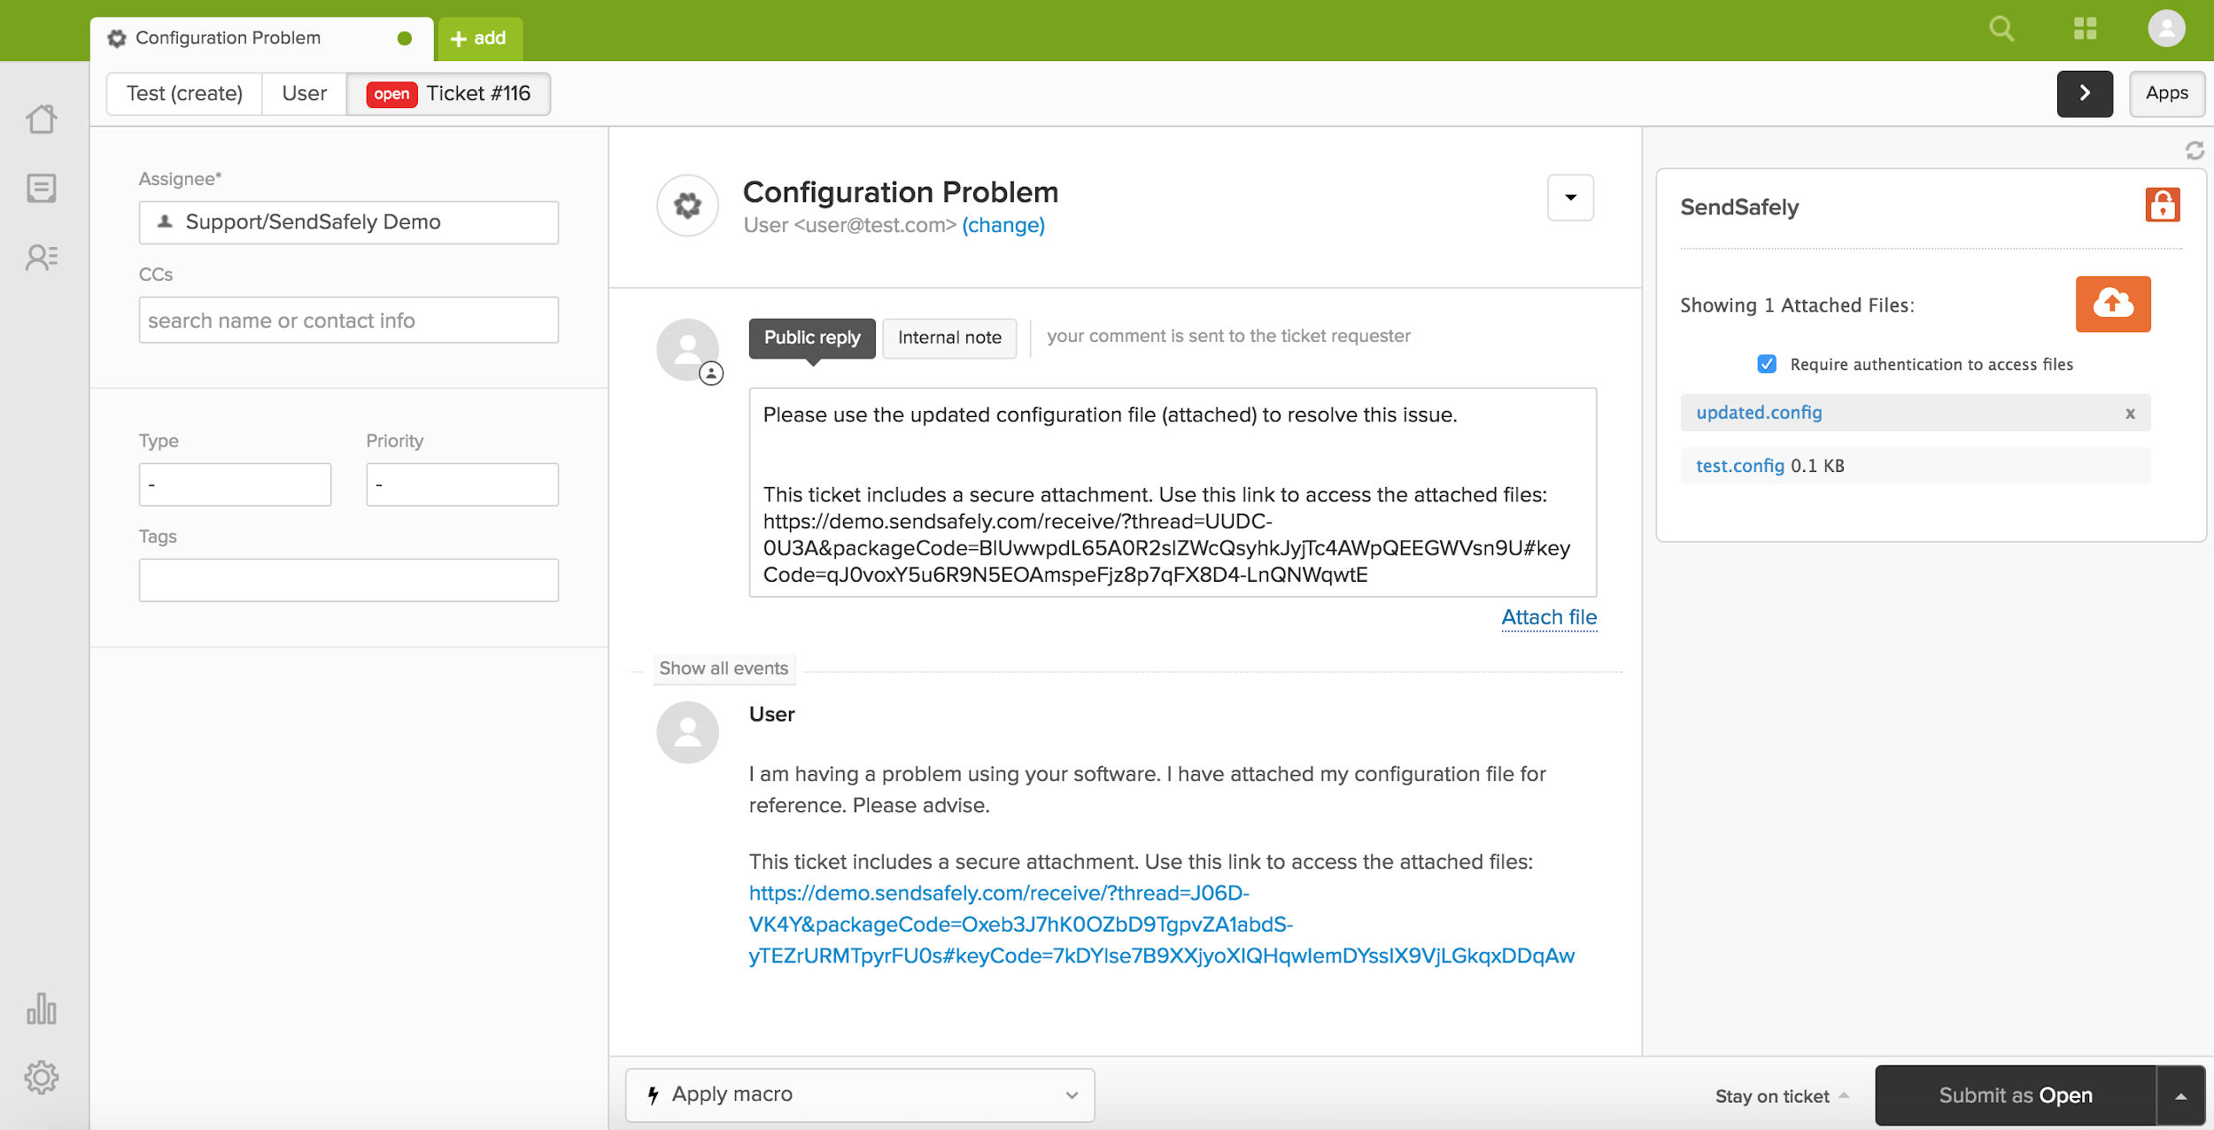Open the Stay on ticket menu

[x=1781, y=1096]
